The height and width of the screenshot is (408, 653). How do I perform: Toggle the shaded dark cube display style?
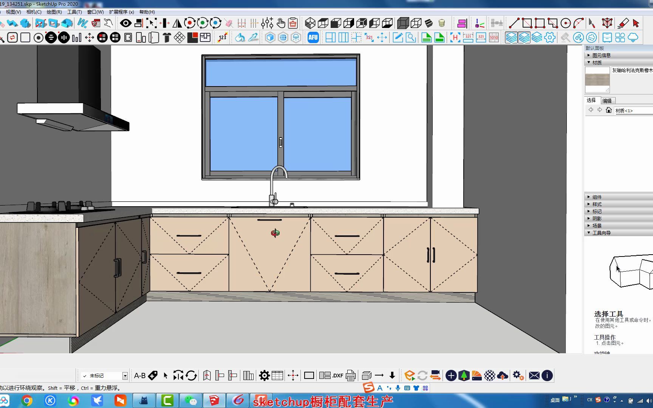coord(403,23)
